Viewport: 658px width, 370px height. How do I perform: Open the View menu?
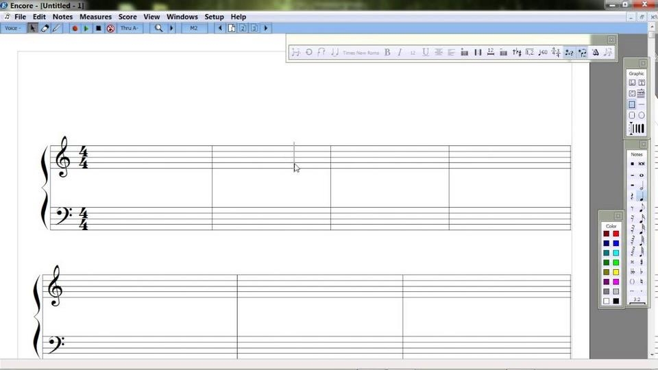pos(151,16)
